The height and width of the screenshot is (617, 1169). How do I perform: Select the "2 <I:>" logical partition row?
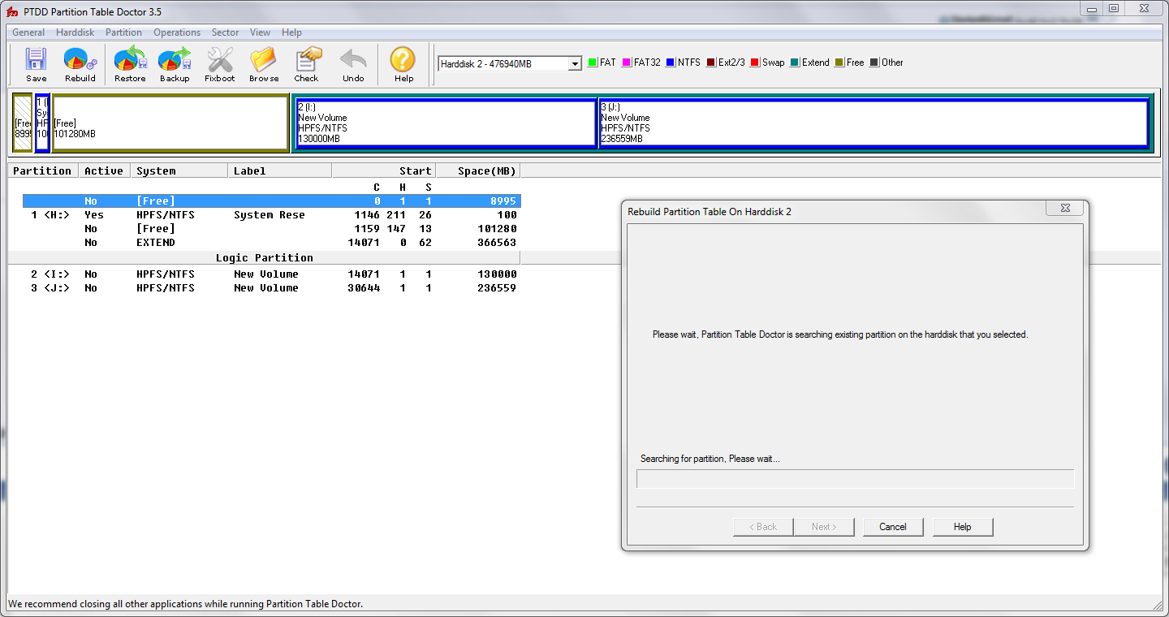click(x=272, y=274)
